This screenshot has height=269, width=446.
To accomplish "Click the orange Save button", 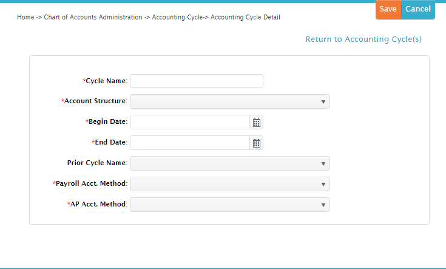I will pos(388,9).
